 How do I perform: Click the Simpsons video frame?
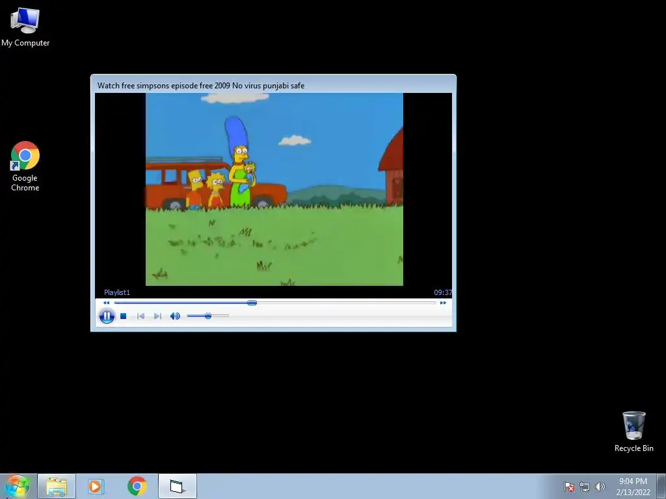[x=274, y=189]
